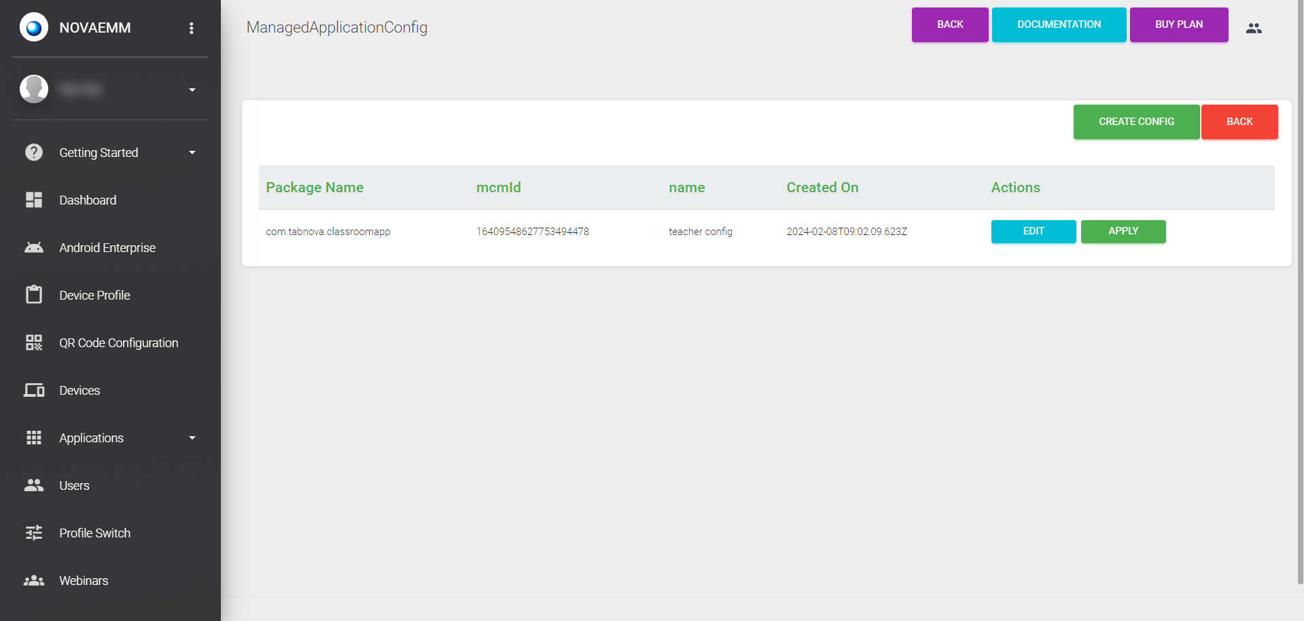
Task: Click the Profile Switch sliders icon
Action: (34, 533)
